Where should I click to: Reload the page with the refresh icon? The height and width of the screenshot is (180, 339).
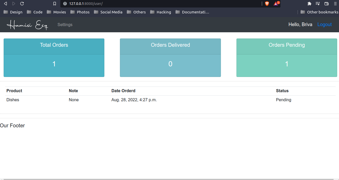[x=22, y=4]
